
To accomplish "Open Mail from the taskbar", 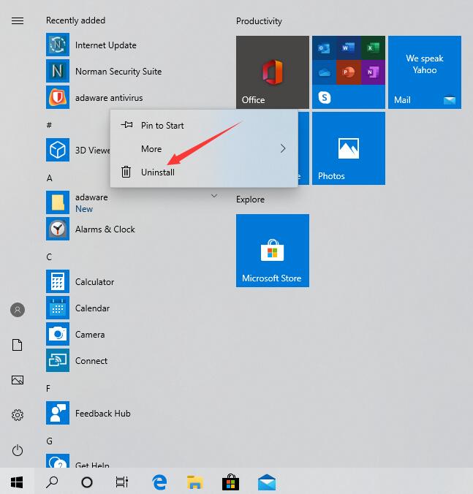I will coord(267,482).
